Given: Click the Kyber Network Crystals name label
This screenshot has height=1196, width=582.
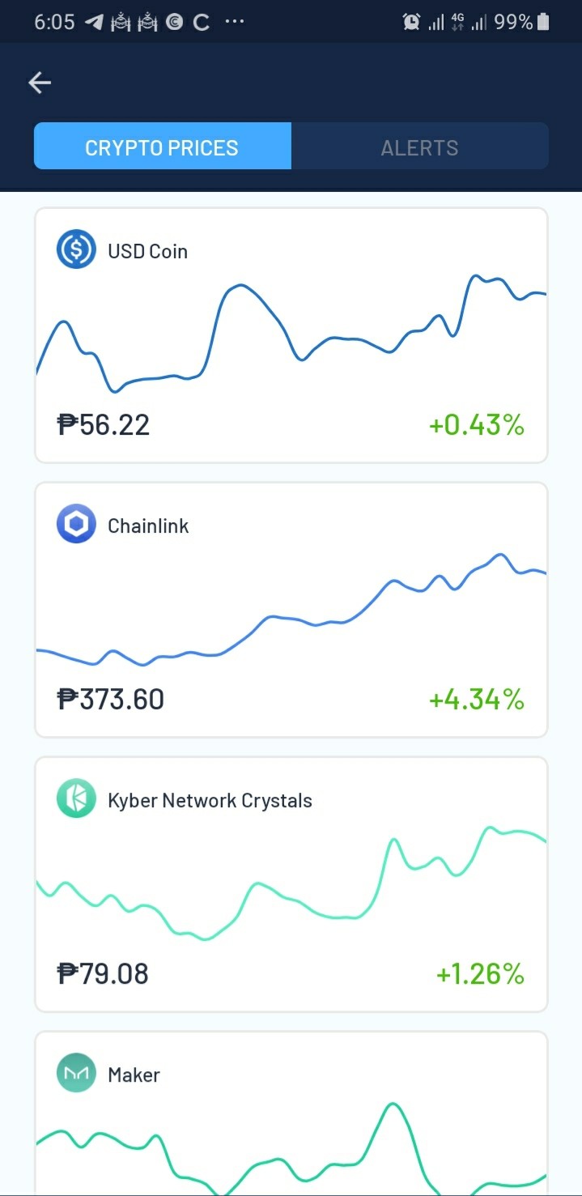Looking at the screenshot, I should [210, 801].
